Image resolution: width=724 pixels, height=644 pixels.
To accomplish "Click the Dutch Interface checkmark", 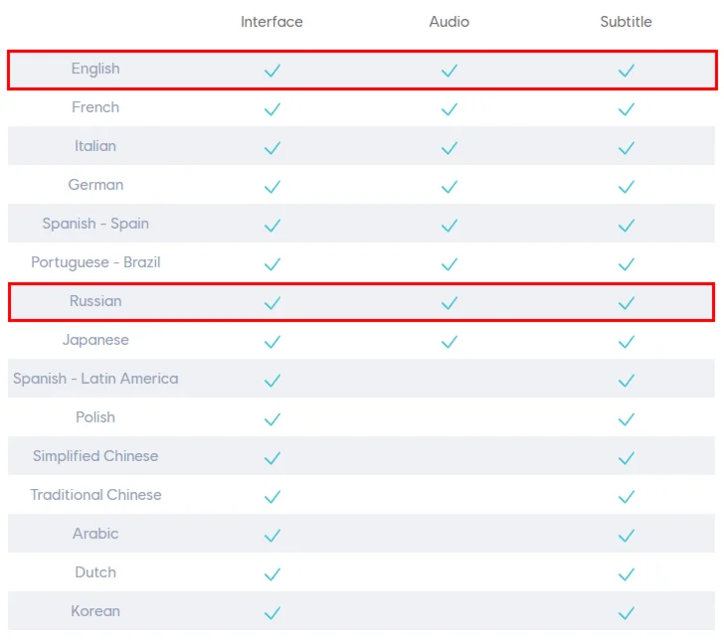I will 271,574.
